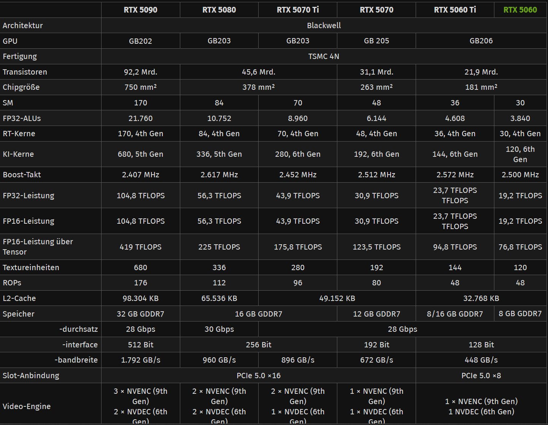Select the 2.500 MHz Boost-Takt value
The height and width of the screenshot is (425, 548).
coord(520,175)
